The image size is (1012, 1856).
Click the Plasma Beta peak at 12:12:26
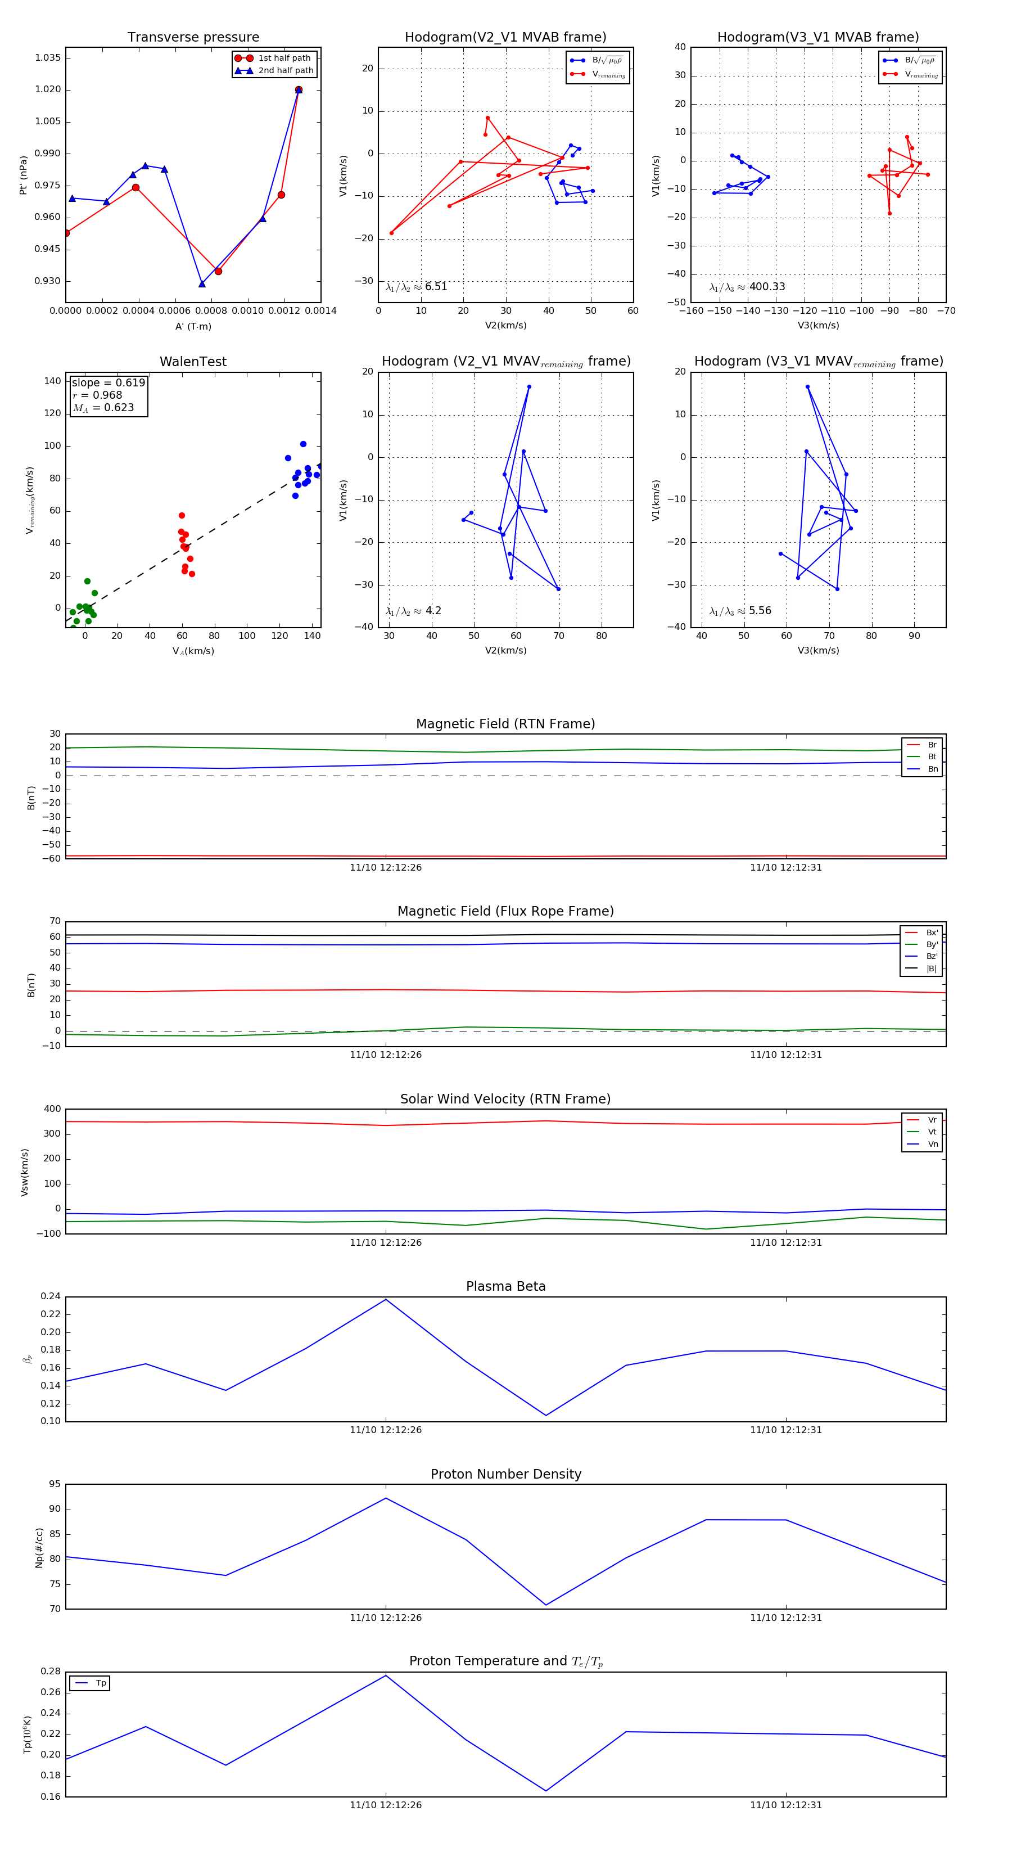click(386, 1299)
